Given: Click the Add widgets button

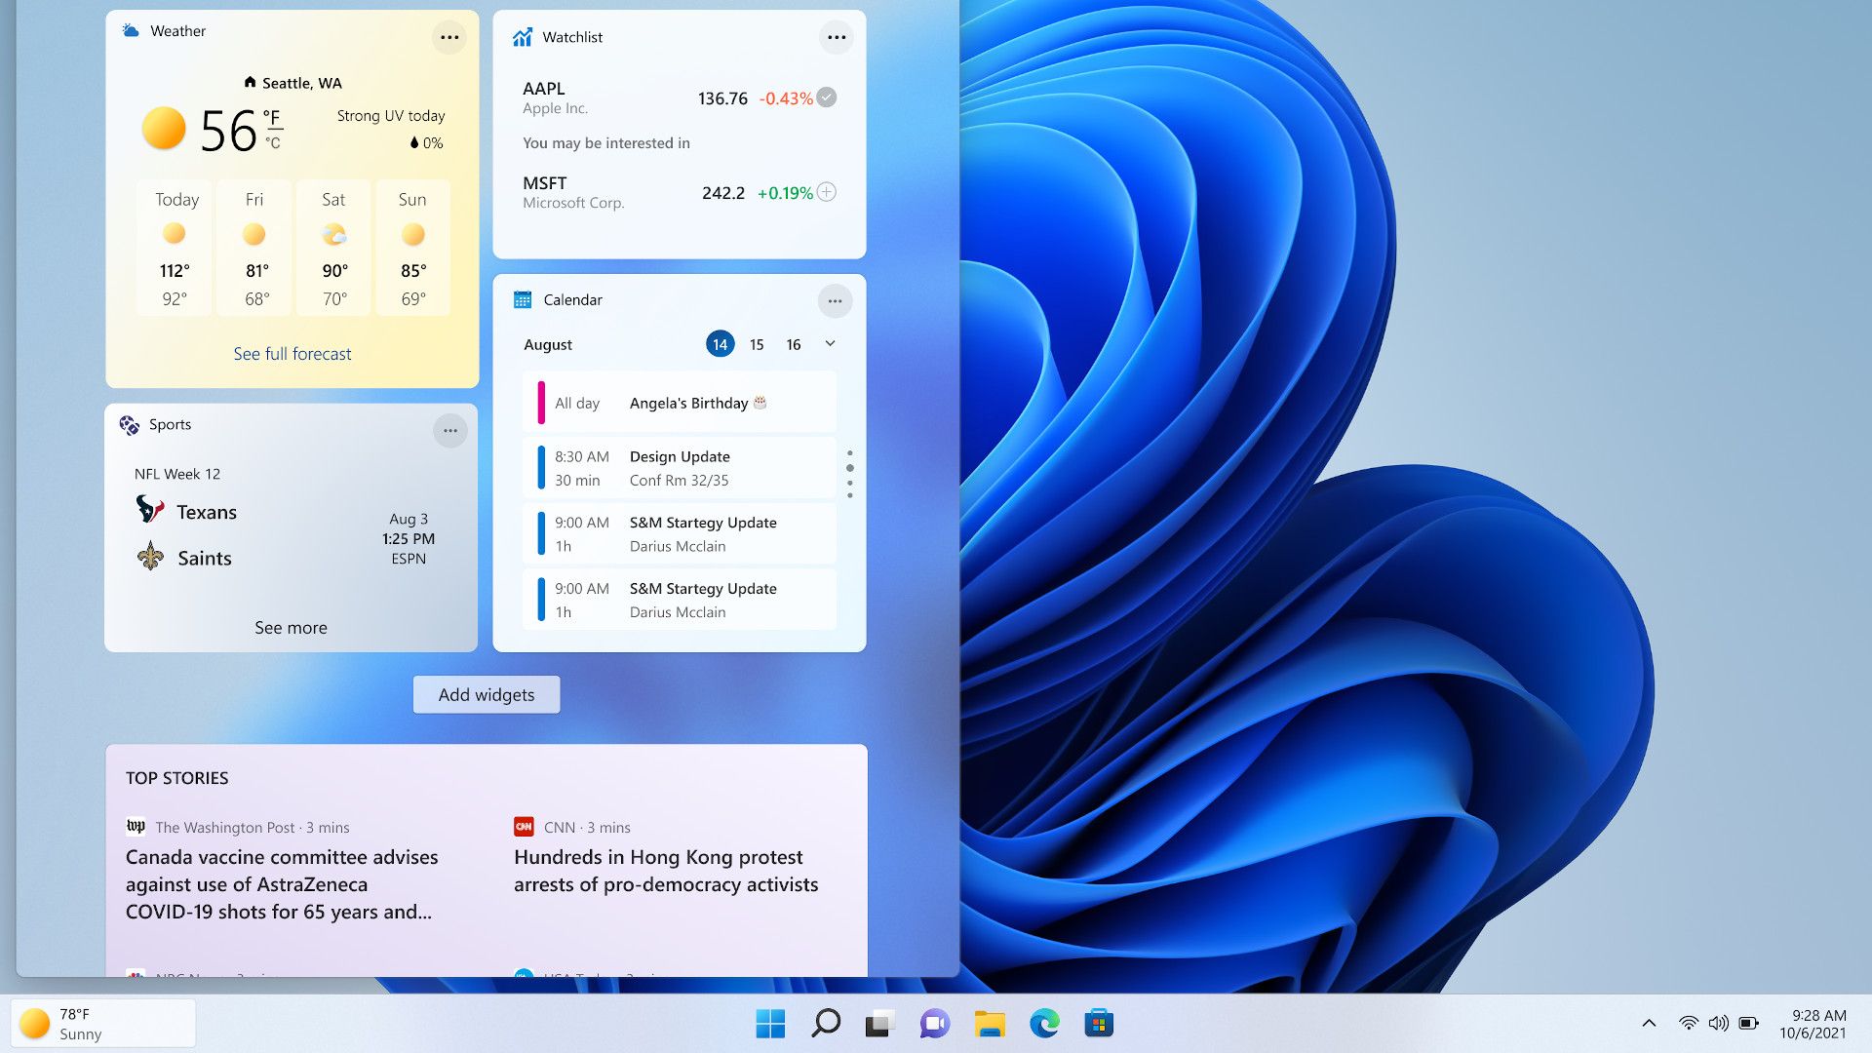Looking at the screenshot, I should tap(486, 694).
